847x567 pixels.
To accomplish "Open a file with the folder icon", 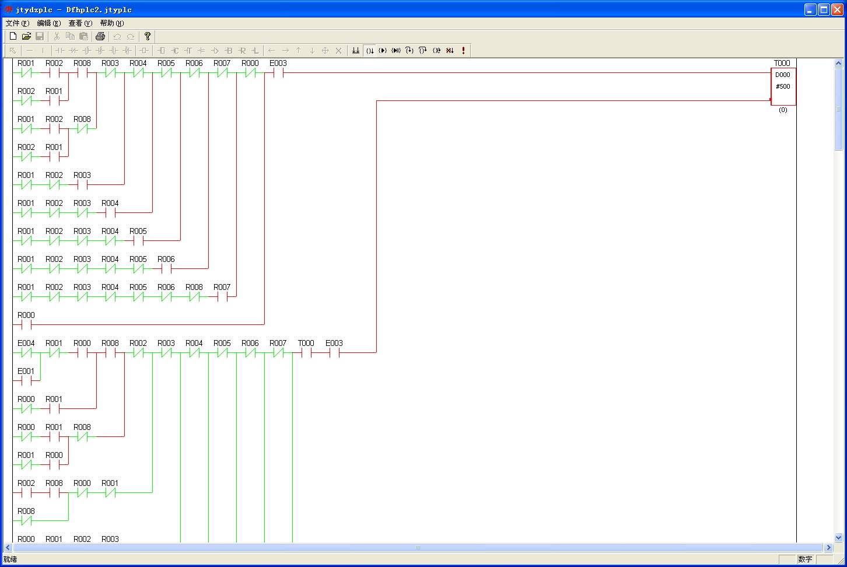I will (x=26, y=36).
